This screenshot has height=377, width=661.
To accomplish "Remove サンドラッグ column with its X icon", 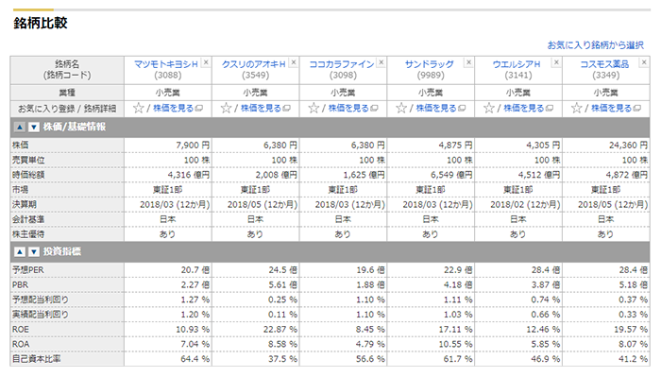I will pos(468,62).
